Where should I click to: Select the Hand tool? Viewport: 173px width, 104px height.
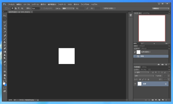coord(5,75)
